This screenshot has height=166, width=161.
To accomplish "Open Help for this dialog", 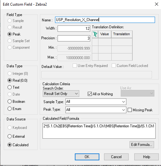I will [x=146, y=157].
